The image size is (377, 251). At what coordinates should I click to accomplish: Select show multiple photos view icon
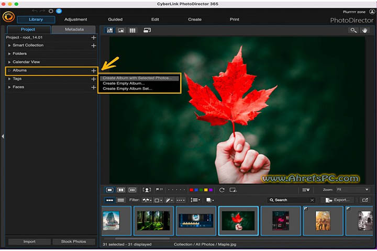pyautogui.click(x=132, y=190)
